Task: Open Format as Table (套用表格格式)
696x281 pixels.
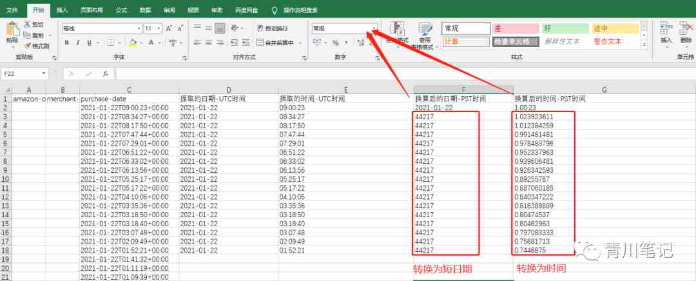Action: click(425, 35)
